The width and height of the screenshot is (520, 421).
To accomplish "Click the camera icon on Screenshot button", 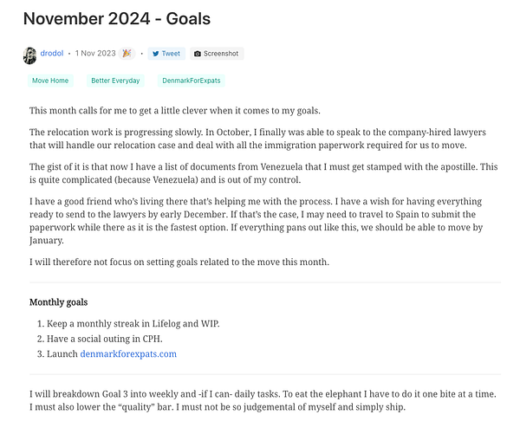I will point(198,54).
